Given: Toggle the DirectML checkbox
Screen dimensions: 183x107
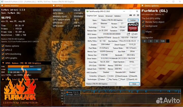Looking at the screenshot, I should pos(130,76).
